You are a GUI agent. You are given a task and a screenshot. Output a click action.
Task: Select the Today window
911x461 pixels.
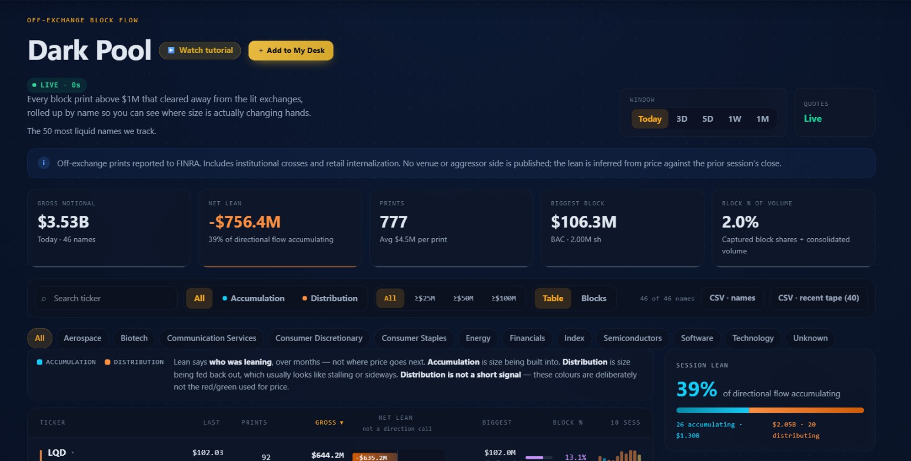tap(650, 119)
